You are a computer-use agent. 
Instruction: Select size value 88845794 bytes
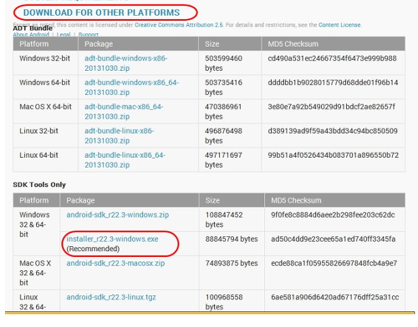(232, 239)
